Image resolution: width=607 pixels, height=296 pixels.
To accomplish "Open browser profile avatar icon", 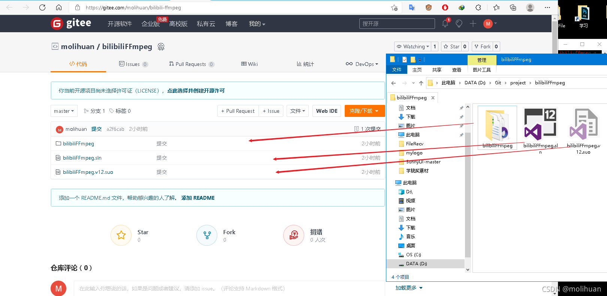I will coord(530,7).
